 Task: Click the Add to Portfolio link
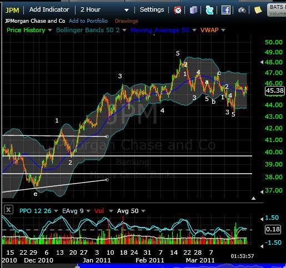pyautogui.click(x=88, y=21)
